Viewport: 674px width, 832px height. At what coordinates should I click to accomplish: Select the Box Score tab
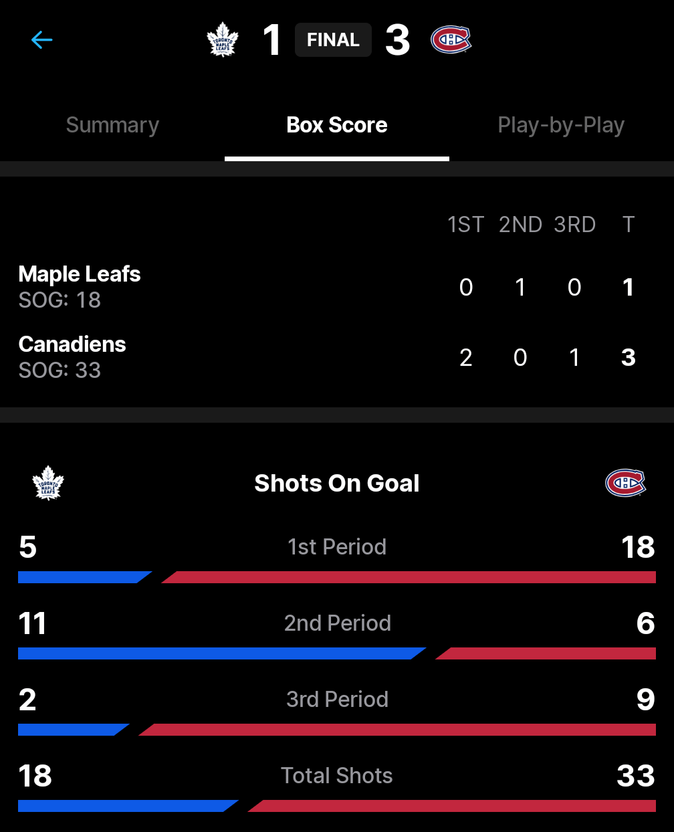[337, 125]
